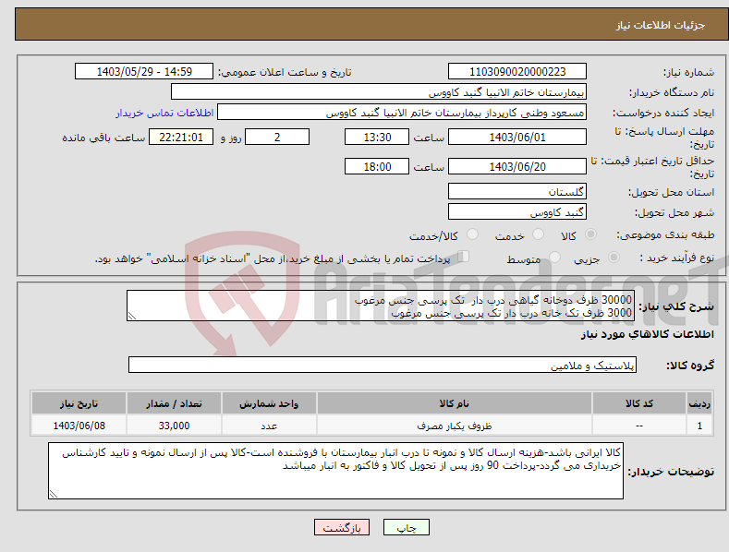Viewport: 729px width, 552px height.
Task: Click the بازگشت (back) button
Action: point(342,527)
